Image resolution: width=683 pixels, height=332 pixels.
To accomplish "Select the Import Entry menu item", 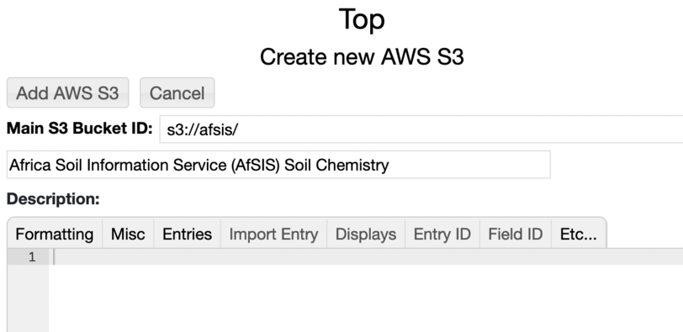I will pos(273,235).
